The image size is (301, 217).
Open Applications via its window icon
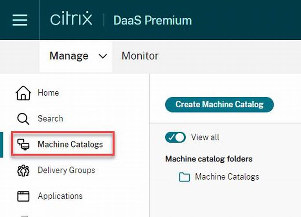click(24, 196)
